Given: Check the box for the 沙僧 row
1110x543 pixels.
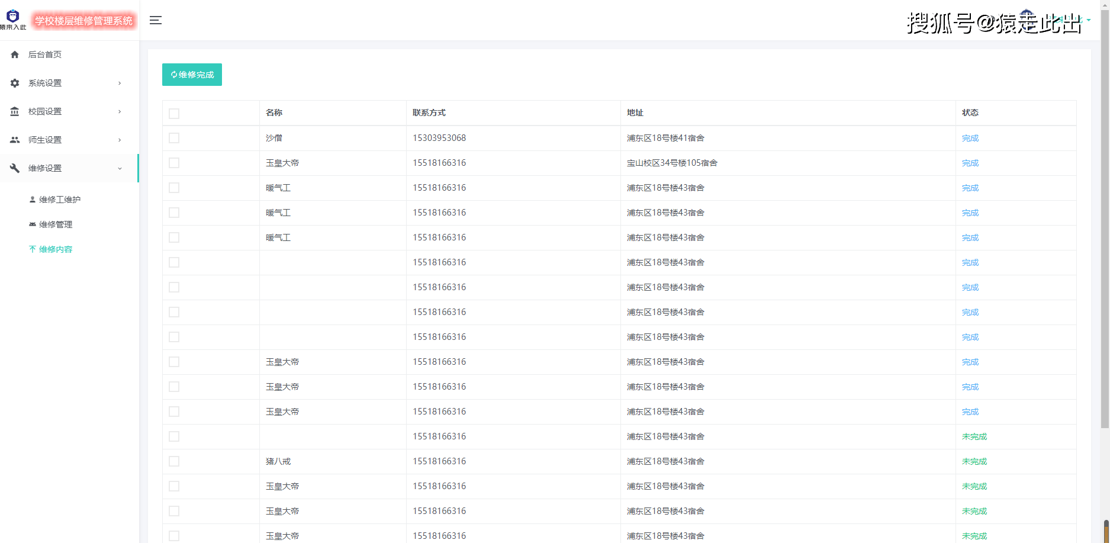Looking at the screenshot, I should [x=174, y=138].
